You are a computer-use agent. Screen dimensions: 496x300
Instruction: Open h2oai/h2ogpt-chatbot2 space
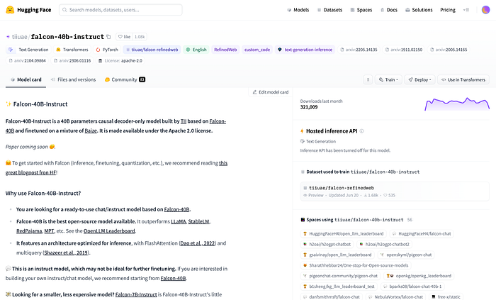(384, 244)
